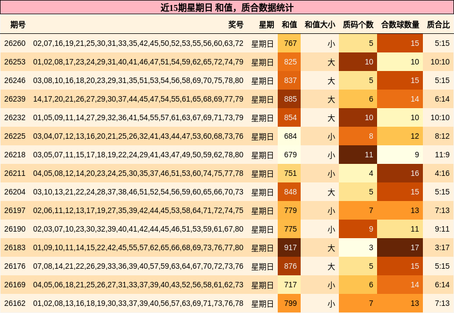Select issue number 26162
The image size is (454, 313).
pos(15,303)
